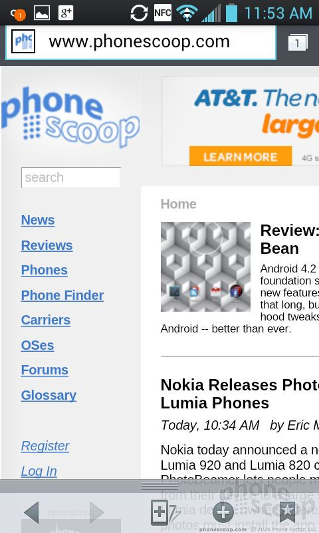The width and height of the screenshot is (319, 533).
Task: Visit the Forums link
Action: [x=45, y=370]
